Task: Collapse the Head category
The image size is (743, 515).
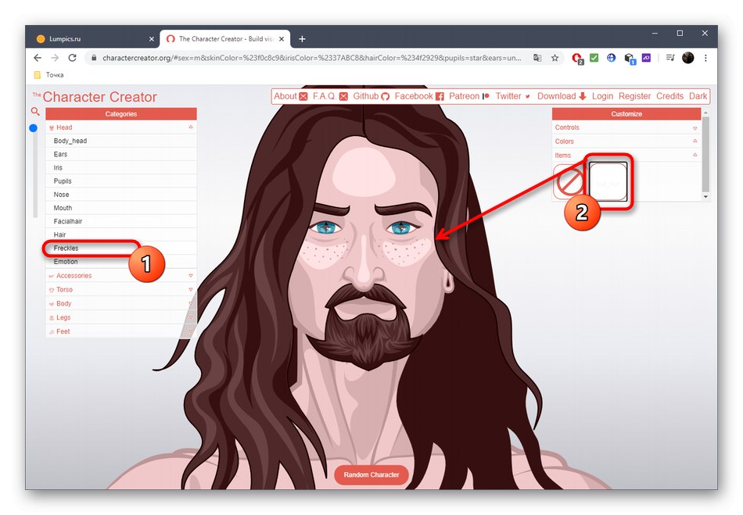Action: point(120,127)
